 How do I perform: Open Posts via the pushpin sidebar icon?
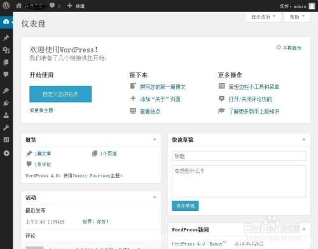(x=6, y=37)
